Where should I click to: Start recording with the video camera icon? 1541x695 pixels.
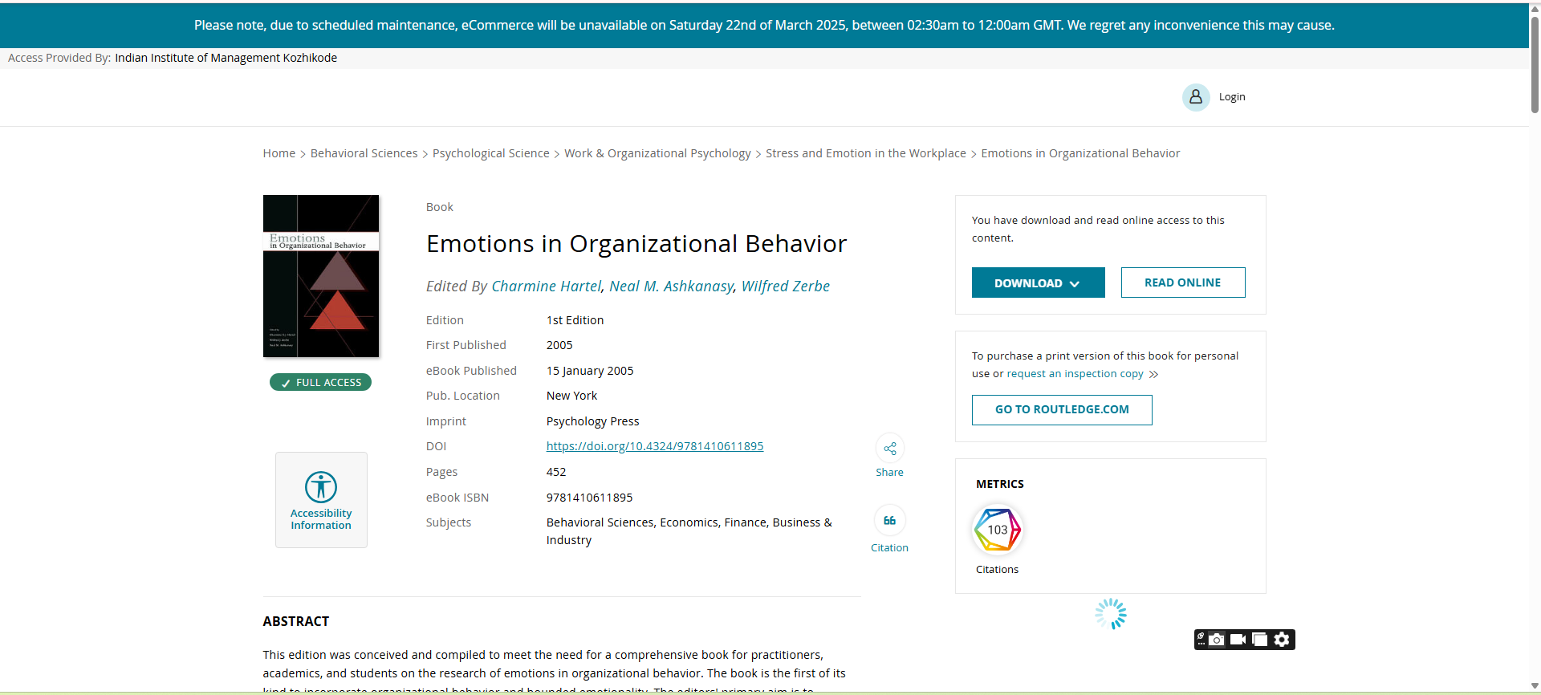pyautogui.click(x=1238, y=640)
